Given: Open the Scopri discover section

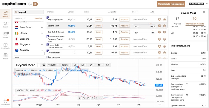Looking at the screenshot, I should pyautogui.click(x=5, y=25).
